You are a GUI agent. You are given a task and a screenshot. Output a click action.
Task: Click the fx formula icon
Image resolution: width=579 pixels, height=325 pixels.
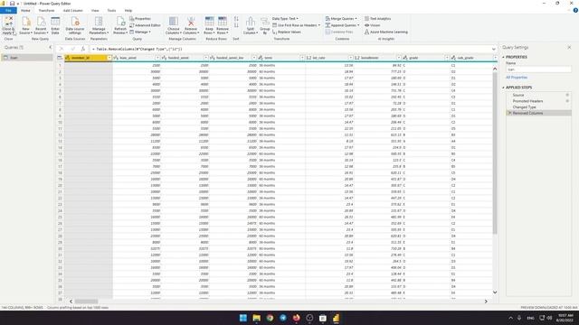coord(83,49)
